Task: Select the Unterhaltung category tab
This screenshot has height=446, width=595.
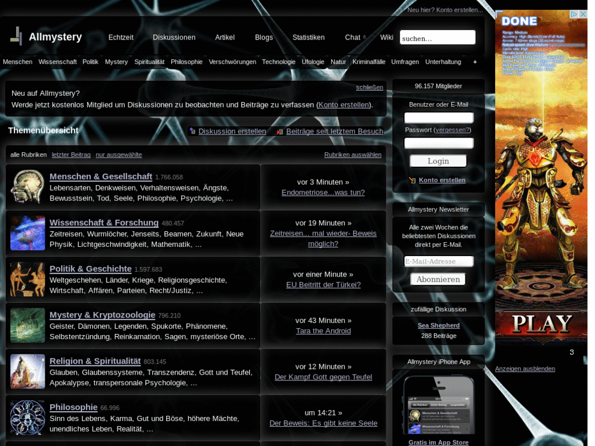Action: 443,62
